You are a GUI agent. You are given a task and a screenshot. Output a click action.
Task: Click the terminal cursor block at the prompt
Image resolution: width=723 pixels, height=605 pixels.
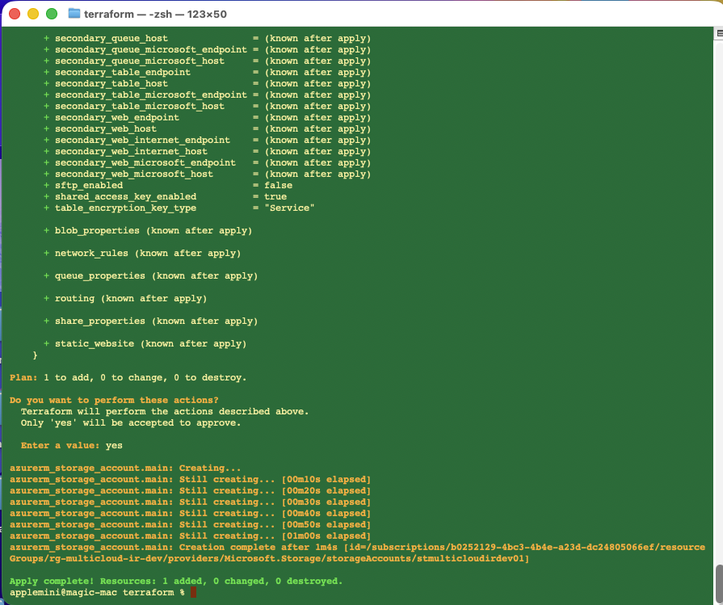tap(193, 593)
